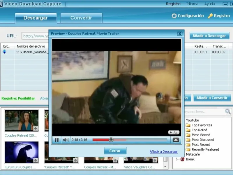The height and width of the screenshot is (175, 233).
Task: Click the Vince Vaughn's Co... video title
Action: click(x=140, y=167)
